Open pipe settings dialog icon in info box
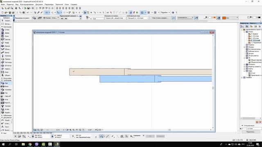Image resolution: width=262 pixels, height=147 pixels. tap(34, 18)
